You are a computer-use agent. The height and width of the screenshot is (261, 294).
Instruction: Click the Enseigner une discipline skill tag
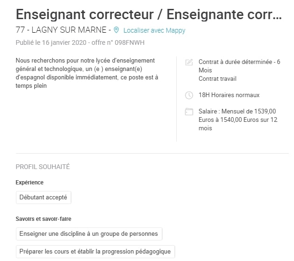(89, 233)
